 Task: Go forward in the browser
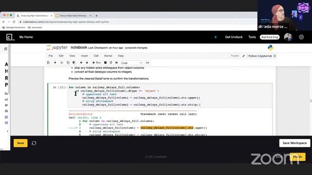point(9,22)
